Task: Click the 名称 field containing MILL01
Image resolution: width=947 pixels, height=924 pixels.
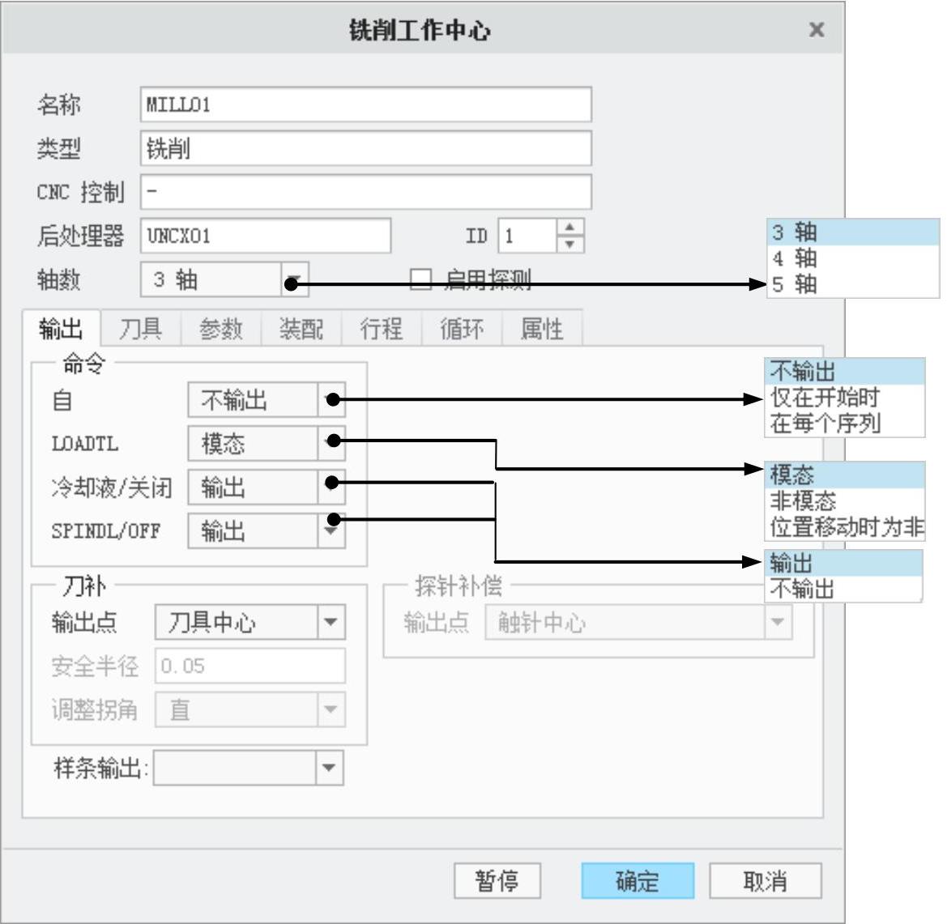Action: tap(365, 104)
